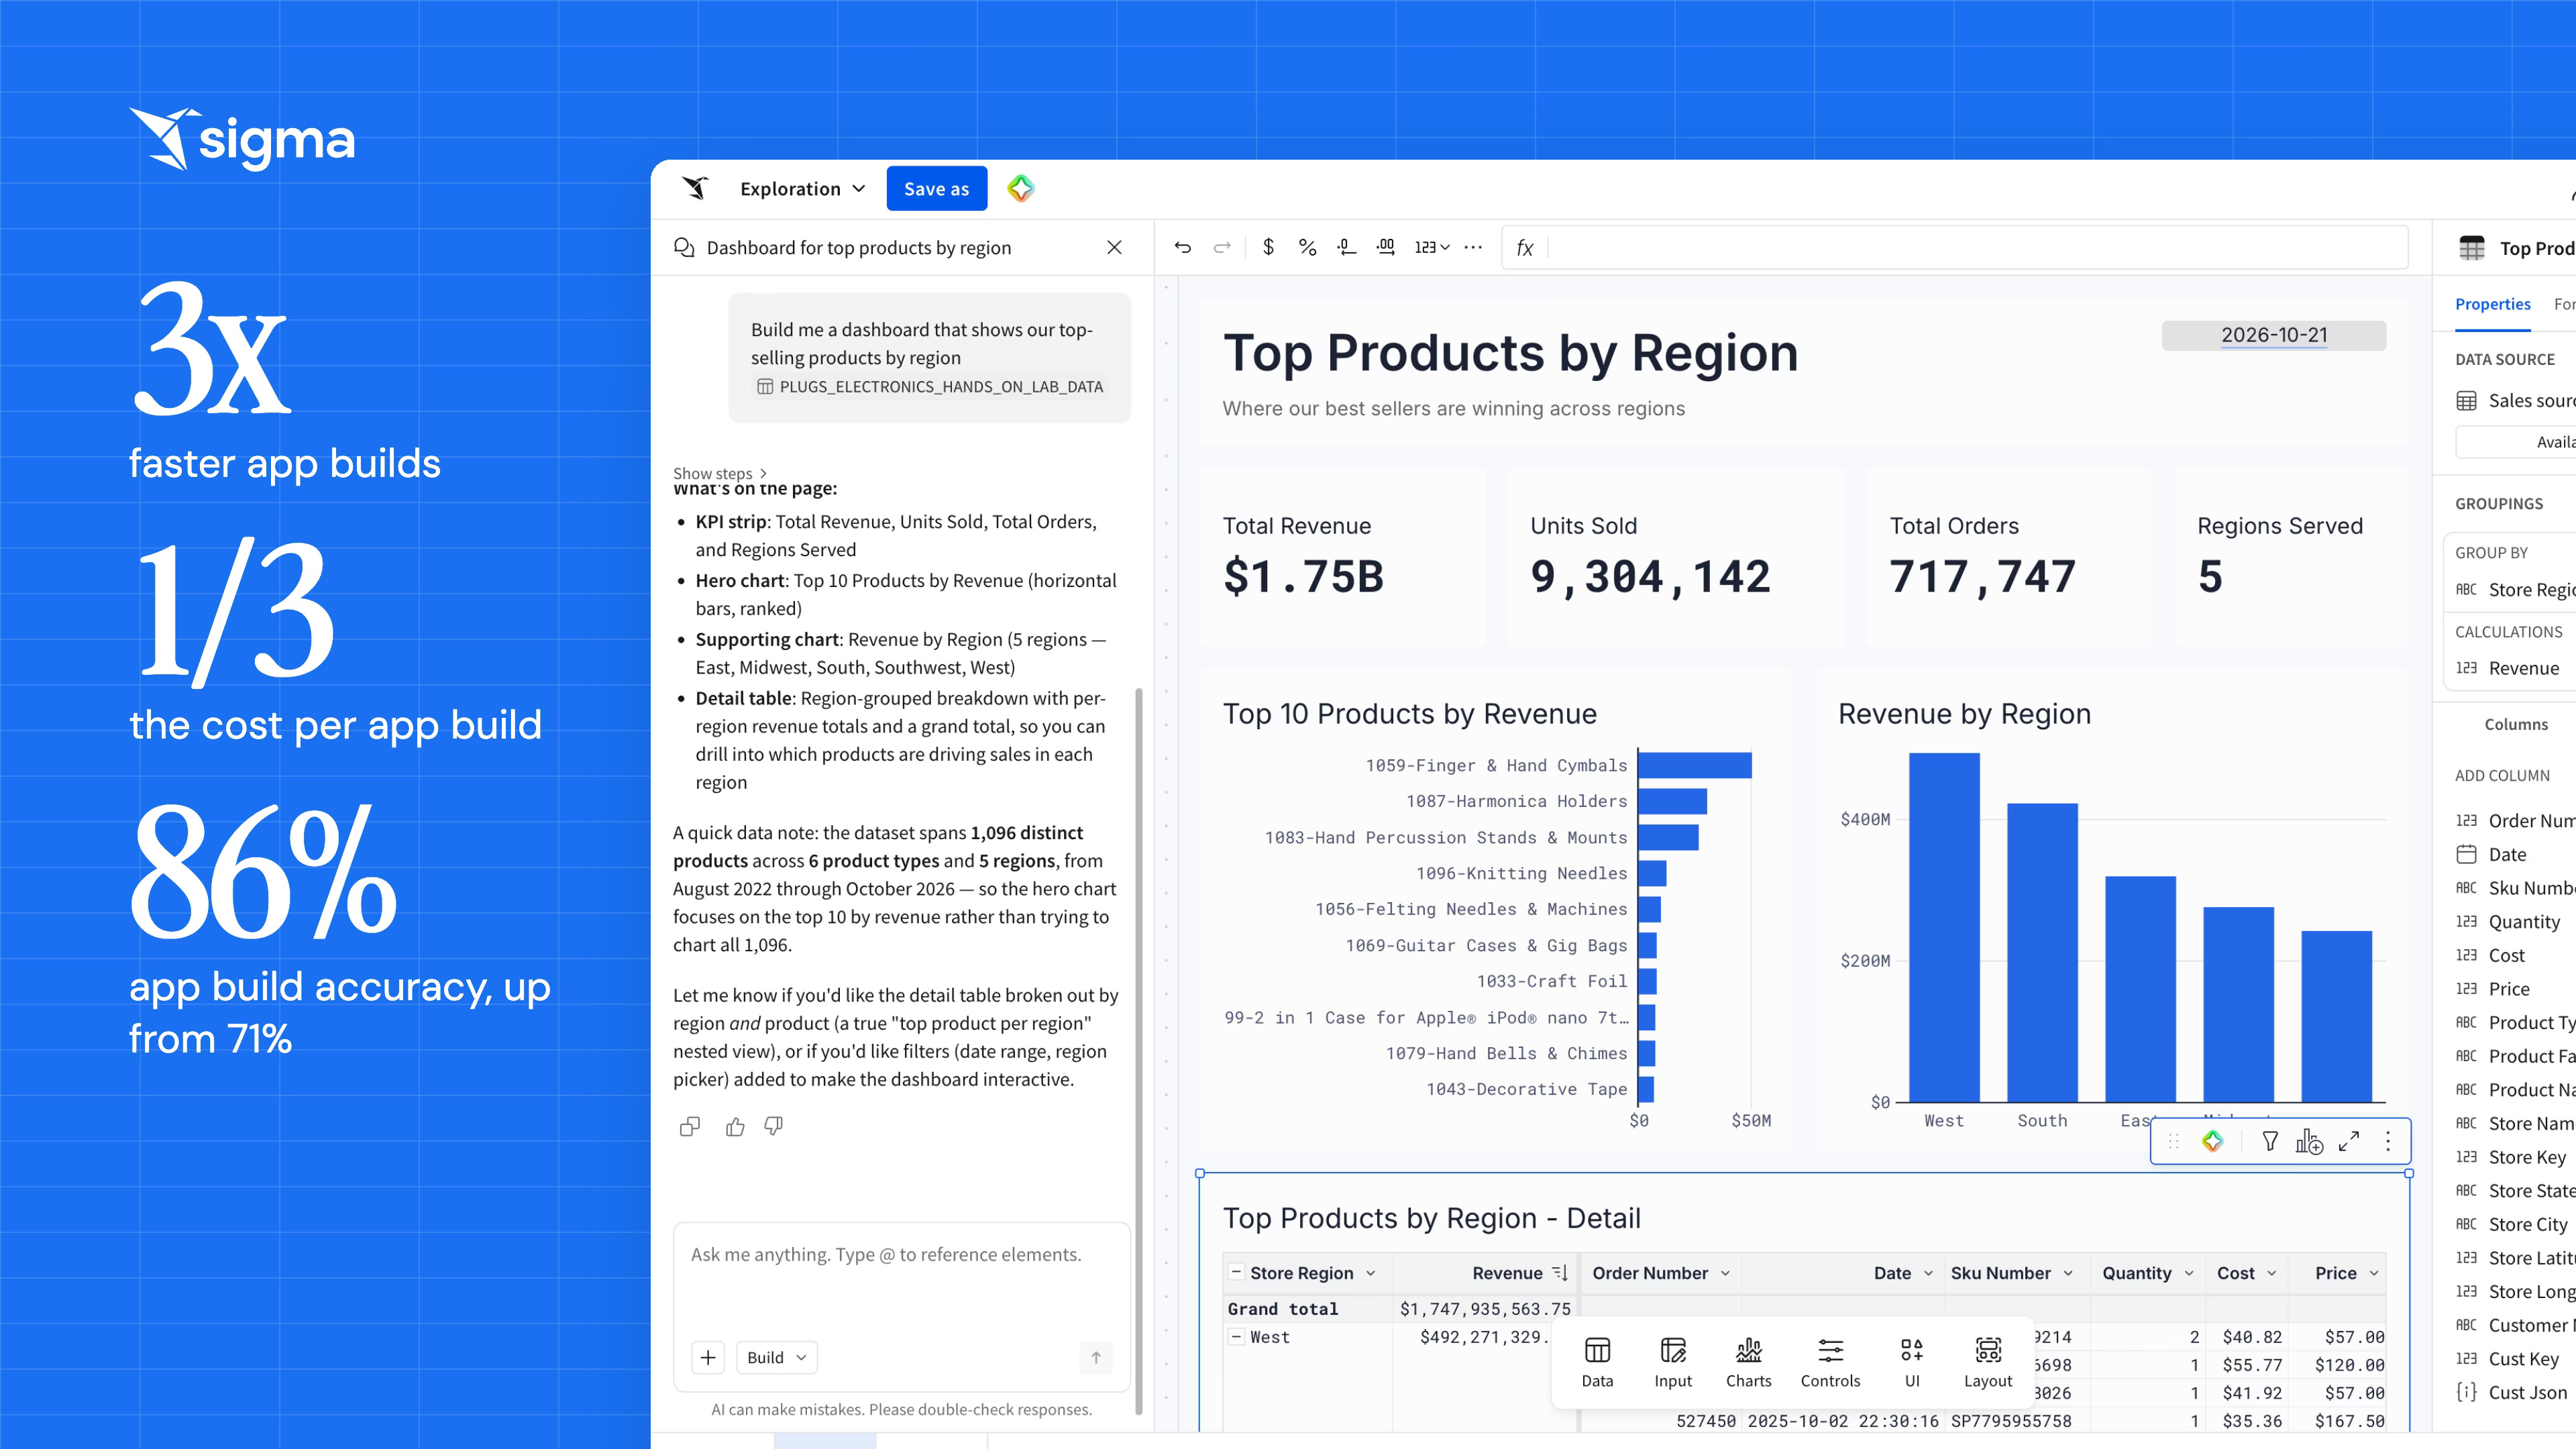Open Order Number column dropdown
The image size is (2576, 1449).
pyautogui.click(x=1725, y=1273)
